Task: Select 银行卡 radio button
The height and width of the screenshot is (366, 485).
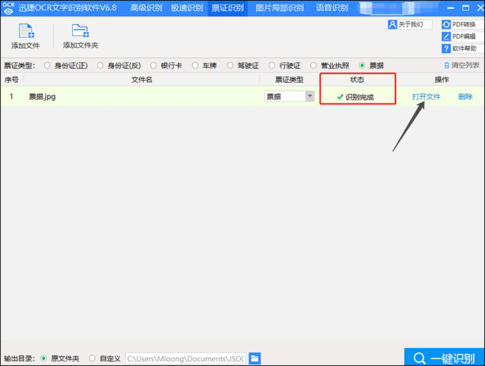Action: click(154, 65)
